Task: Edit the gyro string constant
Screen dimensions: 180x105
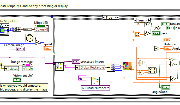Action: point(82,78)
